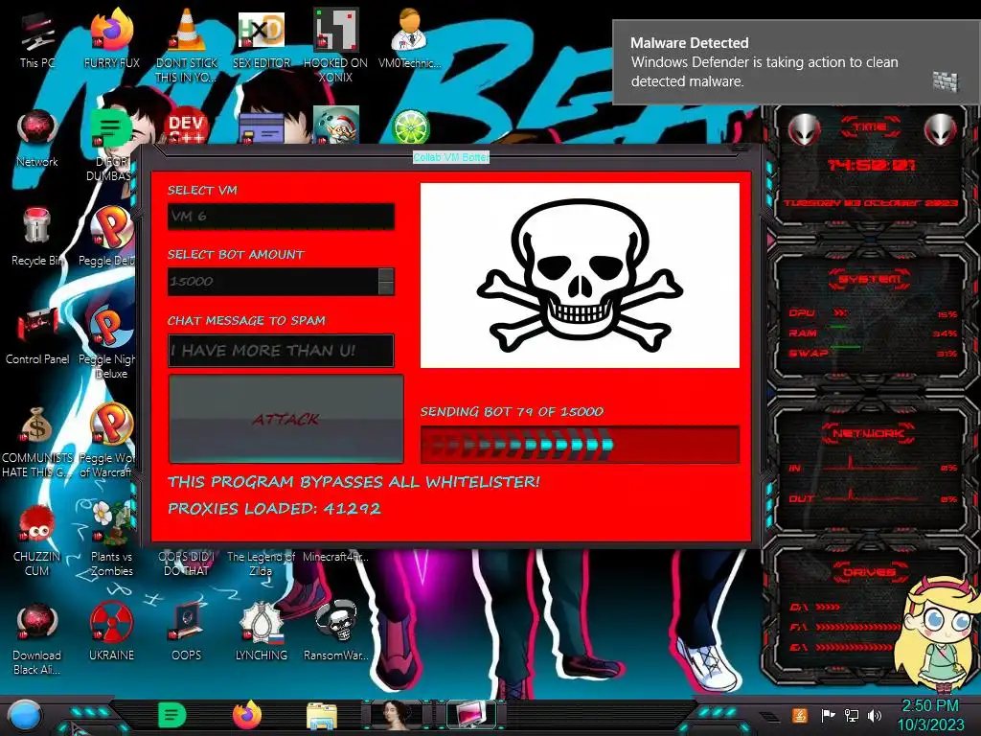Click the PROXIES LOADED: 41292 text
This screenshot has height=736, width=981.
(x=274, y=508)
